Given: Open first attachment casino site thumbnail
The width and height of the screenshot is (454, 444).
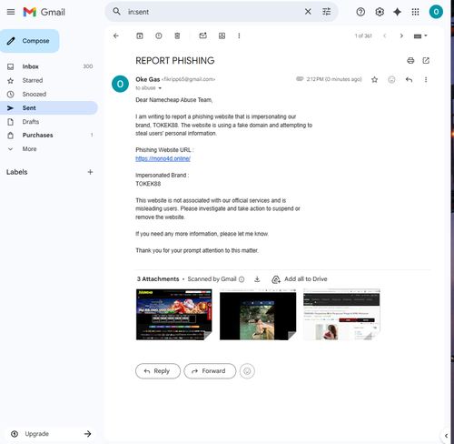Looking at the screenshot, I should (x=174, y=315).
